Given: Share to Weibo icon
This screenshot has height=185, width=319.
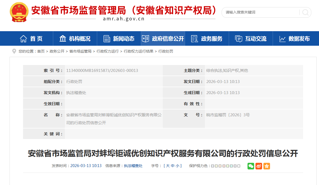Looking at the screenshot, I should tap(259, 166).
